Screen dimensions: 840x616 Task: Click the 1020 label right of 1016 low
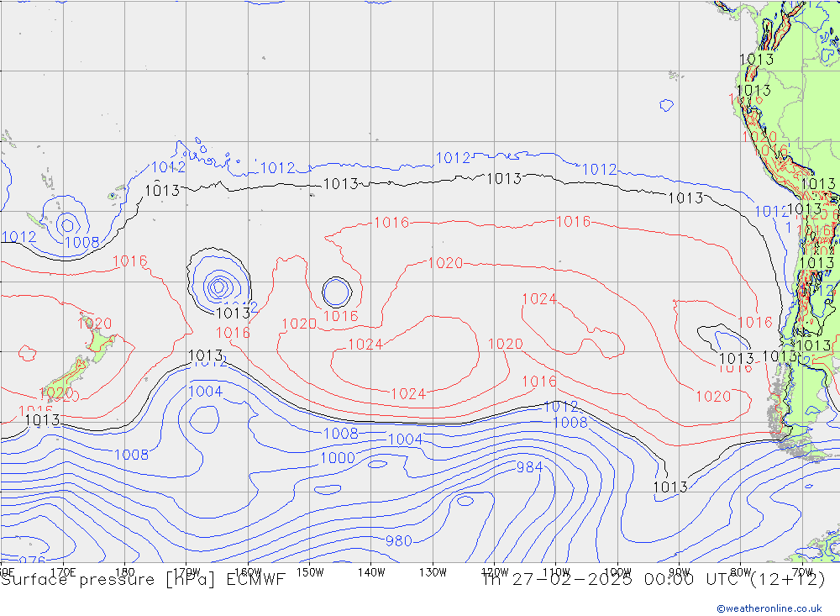(298, 324)
